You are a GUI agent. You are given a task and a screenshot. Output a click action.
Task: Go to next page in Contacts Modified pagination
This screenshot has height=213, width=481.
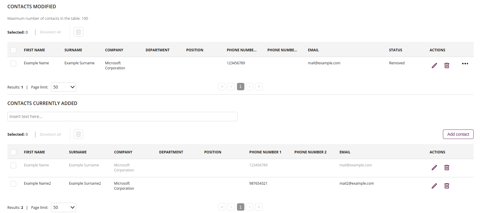coord(250,86)
